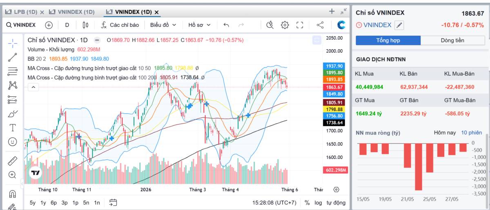
Task: Select the MA Cross 10 50 indicator
Action: point(89,68)
